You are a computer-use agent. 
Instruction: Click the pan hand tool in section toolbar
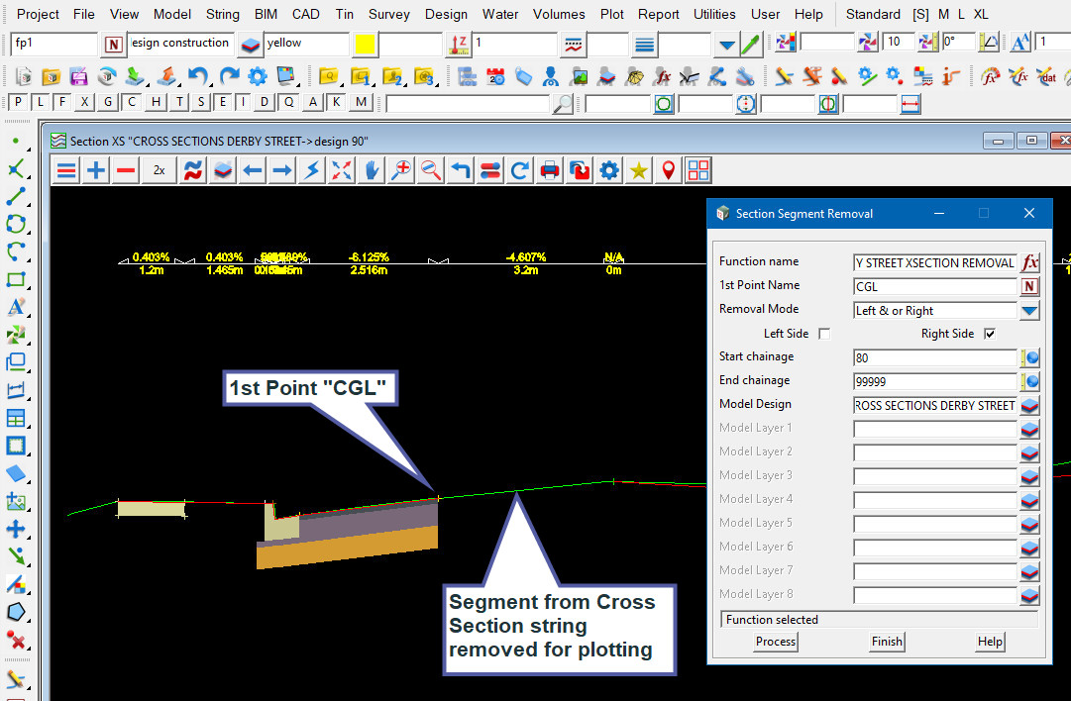[372, 170]
